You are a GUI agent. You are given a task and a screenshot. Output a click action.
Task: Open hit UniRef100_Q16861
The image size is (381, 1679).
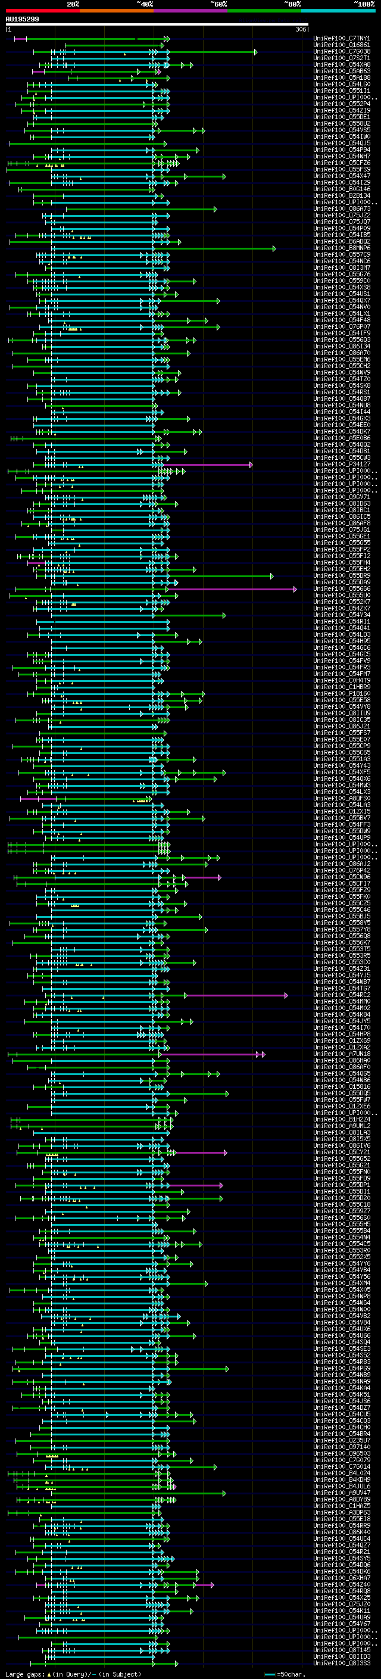coord(342,45)
